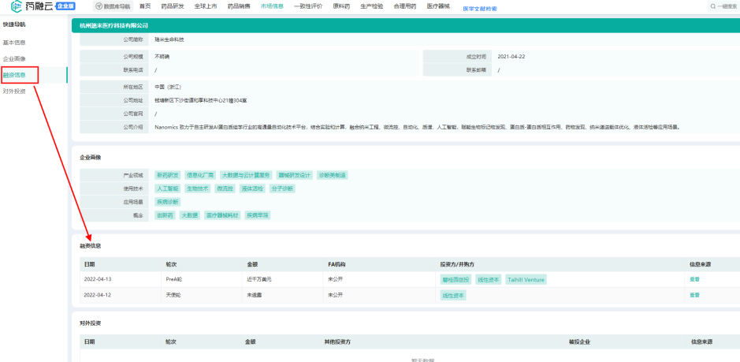This screenshot has width=740, height=362.
Task: Click the 2021-04-22 founding date value
Action: pyautogui.click(x=511, y=57)
